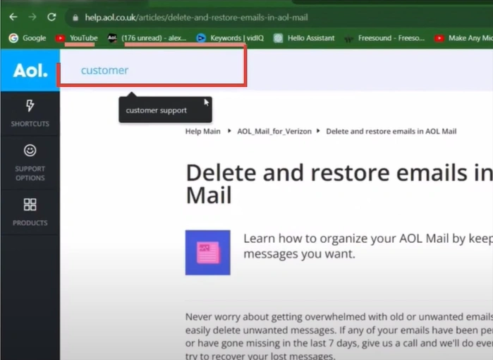Go to AOL_Mail_for_Verizon breadcrumb
493x360 pixels.
click(274, 131)
